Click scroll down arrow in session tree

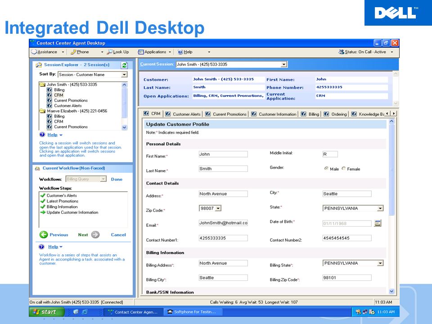tap(124, 127)
